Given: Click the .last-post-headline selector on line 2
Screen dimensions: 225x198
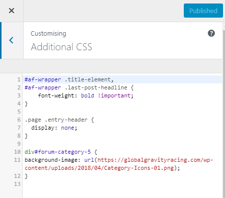Looking at the screenshot, I should 96,87.
